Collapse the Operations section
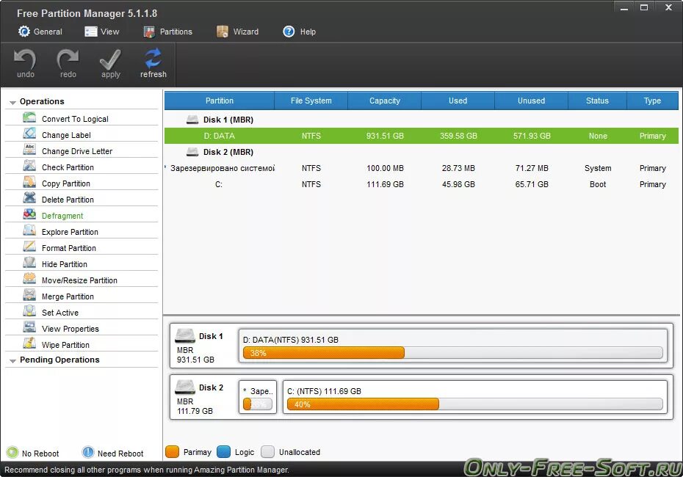 tap(12, 102)
